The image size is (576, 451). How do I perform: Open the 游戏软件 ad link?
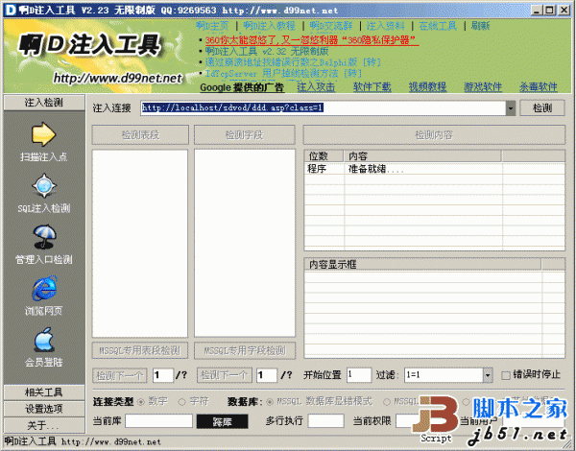(483, 87)
